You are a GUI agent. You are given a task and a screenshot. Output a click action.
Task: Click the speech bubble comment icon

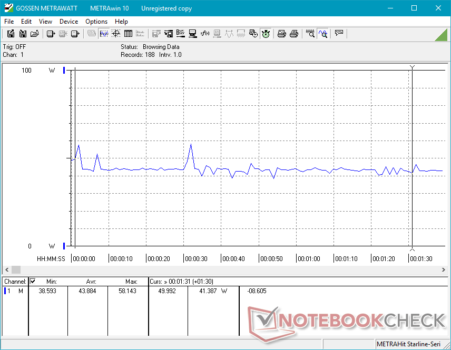tap(339, 34)
